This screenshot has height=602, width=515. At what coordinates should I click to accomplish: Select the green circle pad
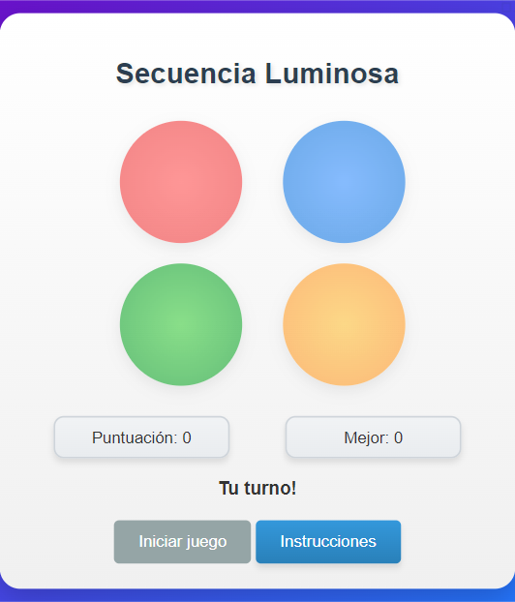point(181,324)
